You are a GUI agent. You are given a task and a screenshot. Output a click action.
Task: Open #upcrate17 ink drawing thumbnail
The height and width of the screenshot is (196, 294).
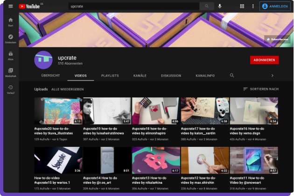(205, 111)
